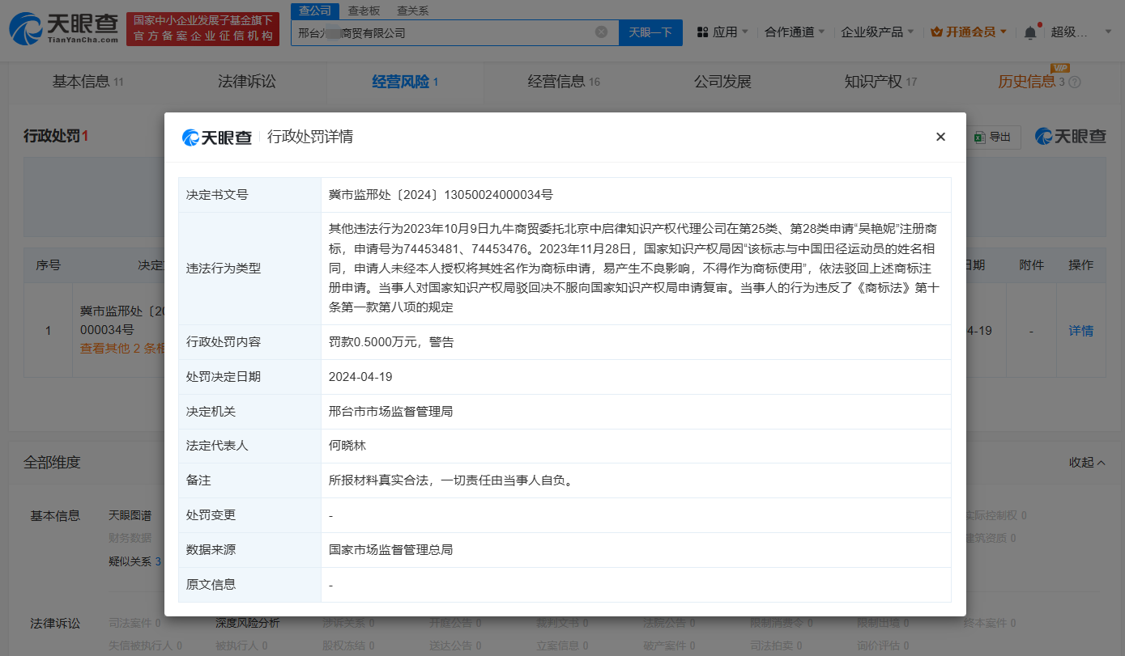This screenshot has height=656, width=1125.
Task: Click the 查看其他 2 条 link
Action: [120, 349]
